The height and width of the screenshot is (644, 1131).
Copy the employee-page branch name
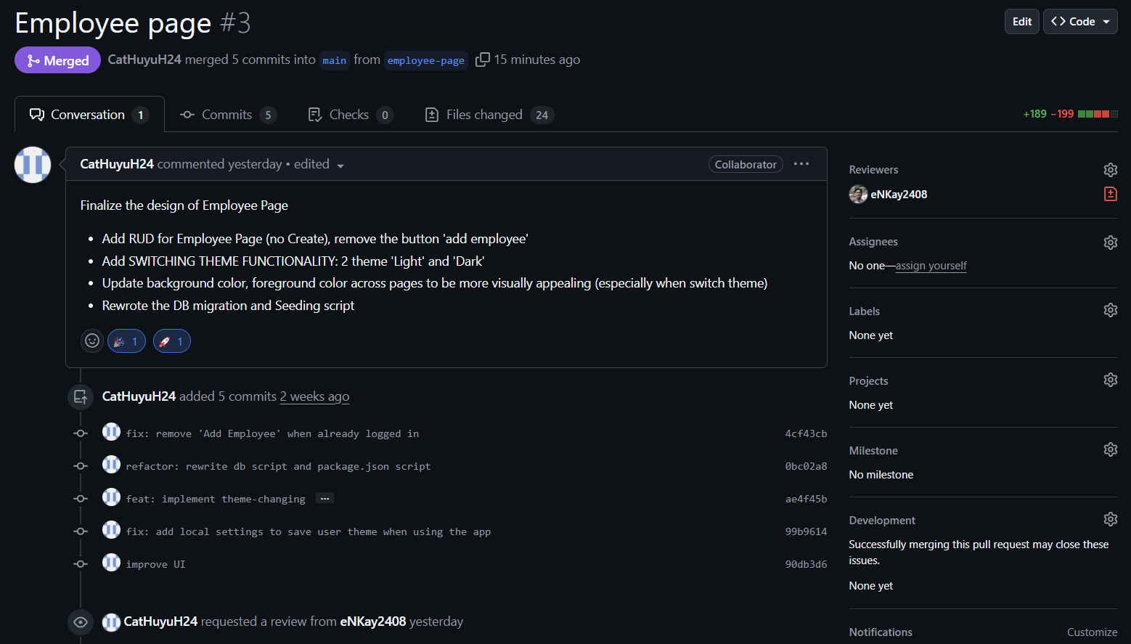[x=482, y=60]
